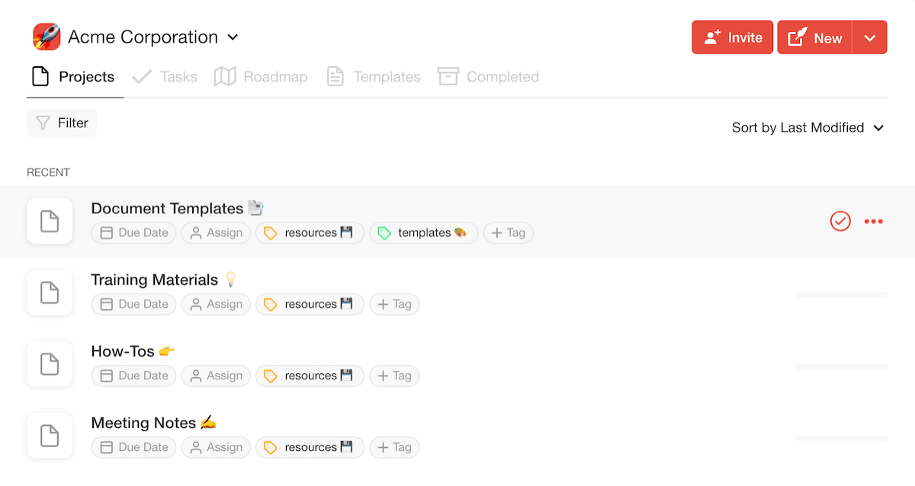915x486 pixels.
Task: Open the Completed tab
Action: point(488,77)
